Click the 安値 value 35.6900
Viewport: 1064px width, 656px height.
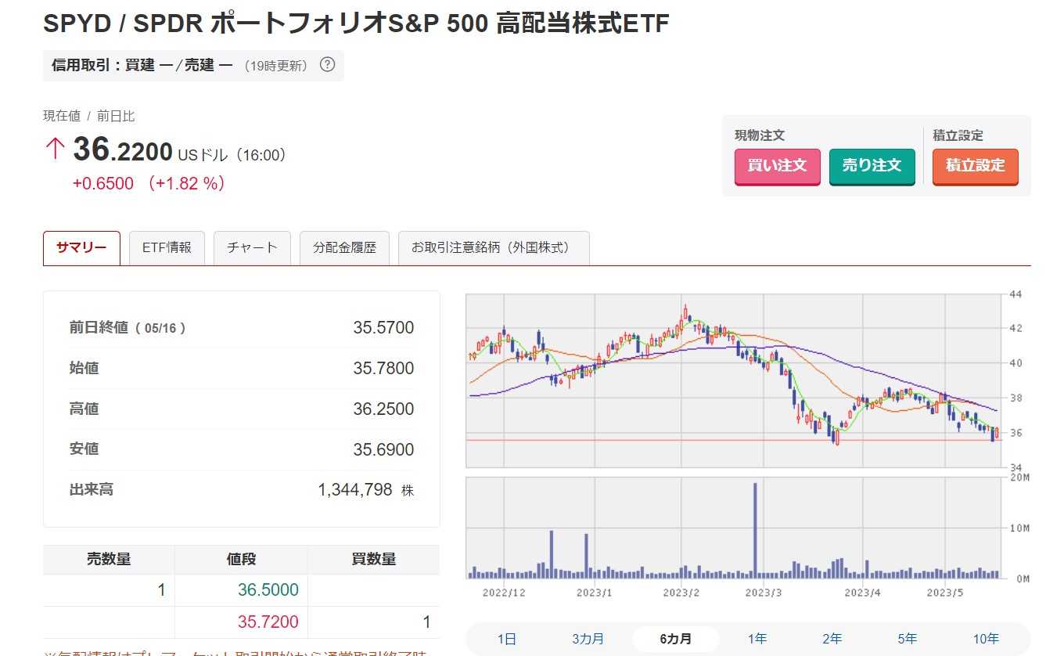pos(383,450)
